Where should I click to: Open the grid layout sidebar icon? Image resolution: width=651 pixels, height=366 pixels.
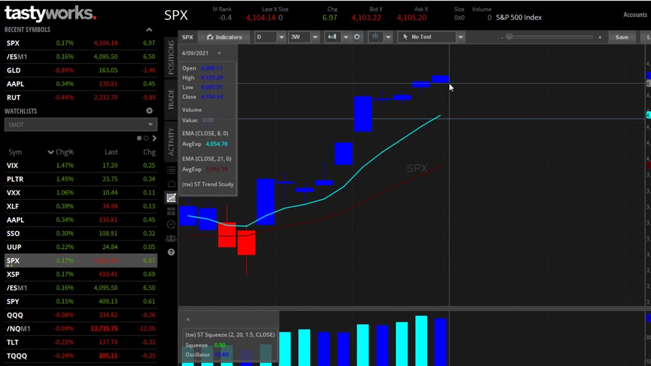pyautogui.click(x=171, y=211)
